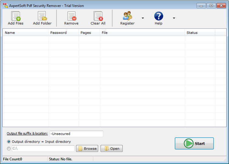Maximize the AxpertSoft window
229x164 pixels.
211,6
